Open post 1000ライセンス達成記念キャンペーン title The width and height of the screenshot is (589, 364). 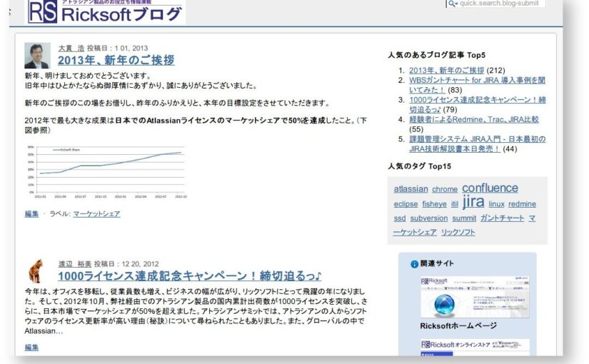[190, 276]
